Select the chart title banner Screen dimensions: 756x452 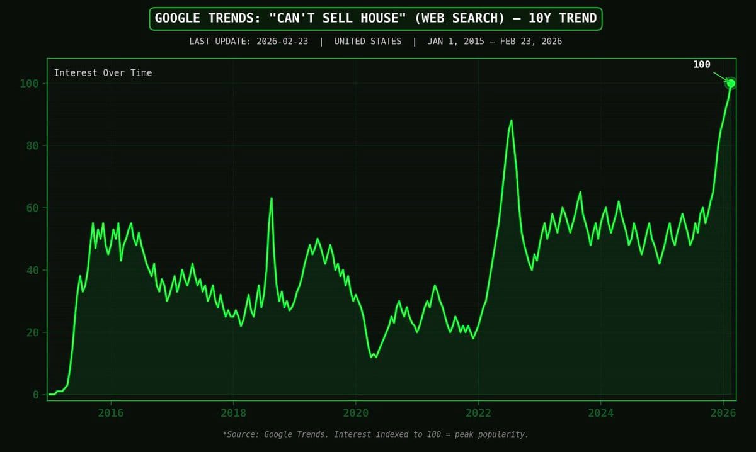click(x=375, y=18)
